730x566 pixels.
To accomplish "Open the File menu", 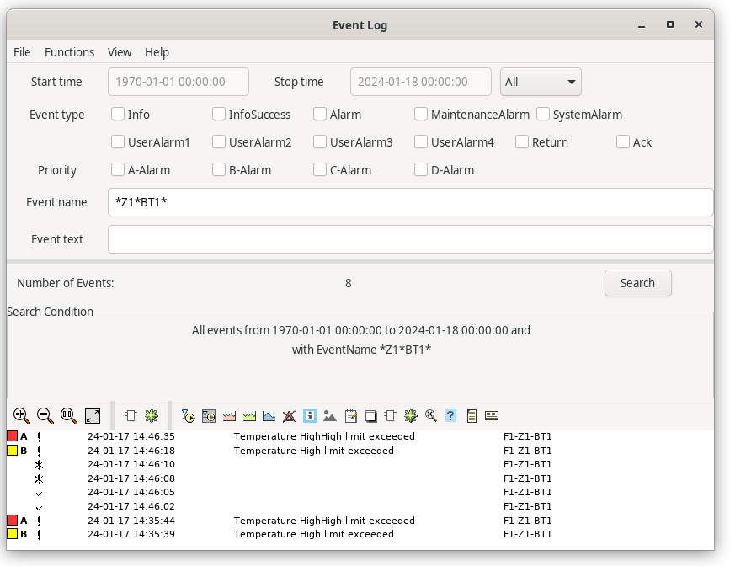I will pos(22,52).
